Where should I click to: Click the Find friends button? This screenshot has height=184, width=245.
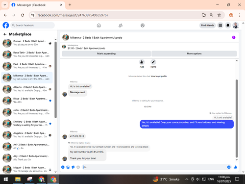pos(207,26)
